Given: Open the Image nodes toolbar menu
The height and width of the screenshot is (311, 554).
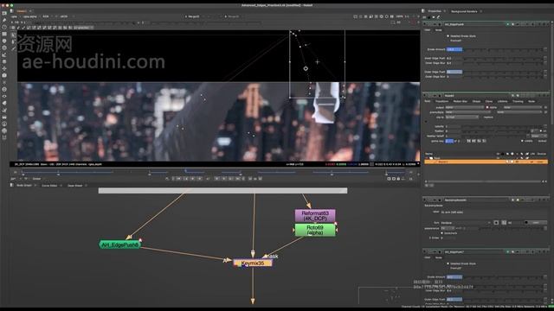Looking at the screenshot, I should click(4, 13).
